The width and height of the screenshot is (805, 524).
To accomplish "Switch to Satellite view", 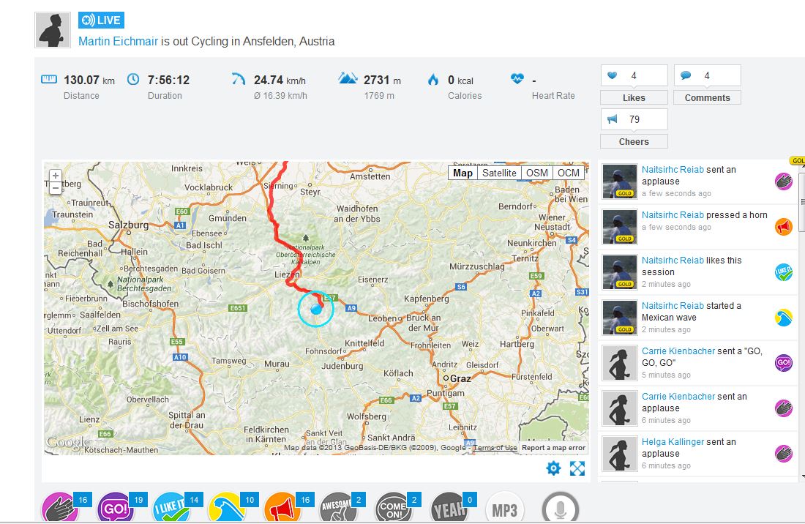I will (x=499, y=173).
